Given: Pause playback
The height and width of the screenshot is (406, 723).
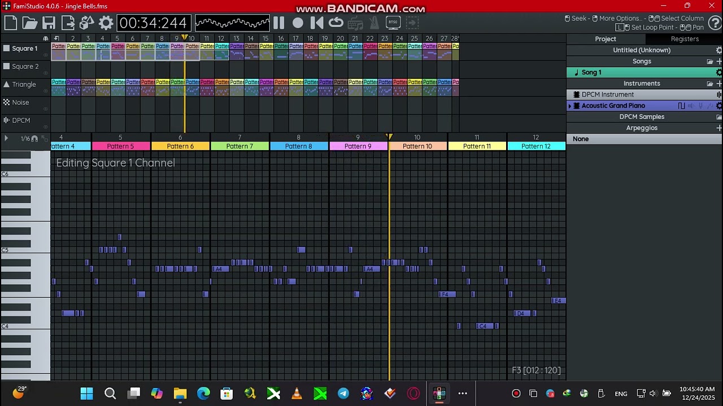Looking at the screenshot, I should point(278,23).
